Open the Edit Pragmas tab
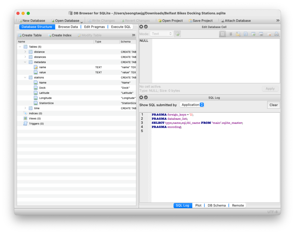 [x=94, y=27]
